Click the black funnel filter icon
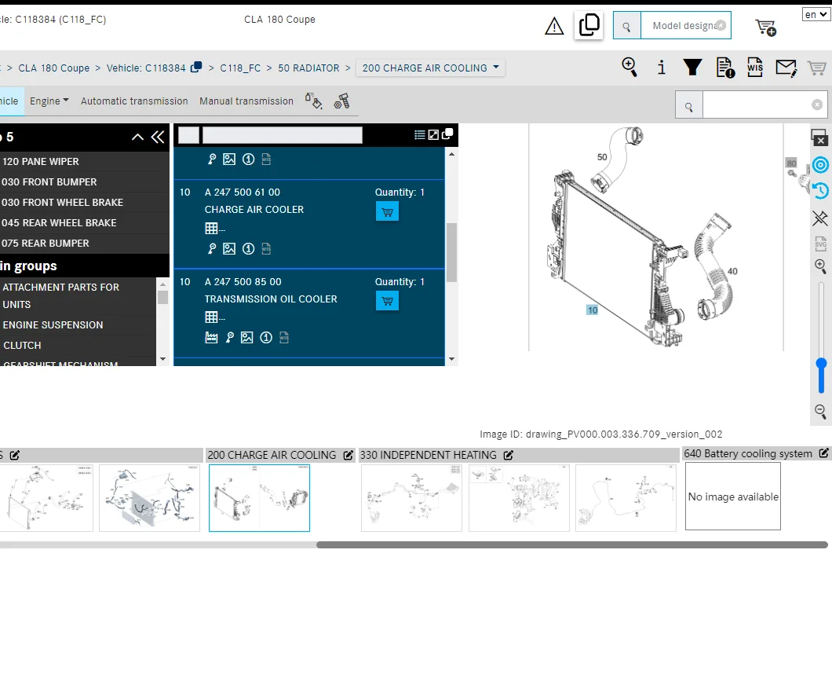Image resolution: width=832 pixels, height=689 pixels. coord(692,68)
